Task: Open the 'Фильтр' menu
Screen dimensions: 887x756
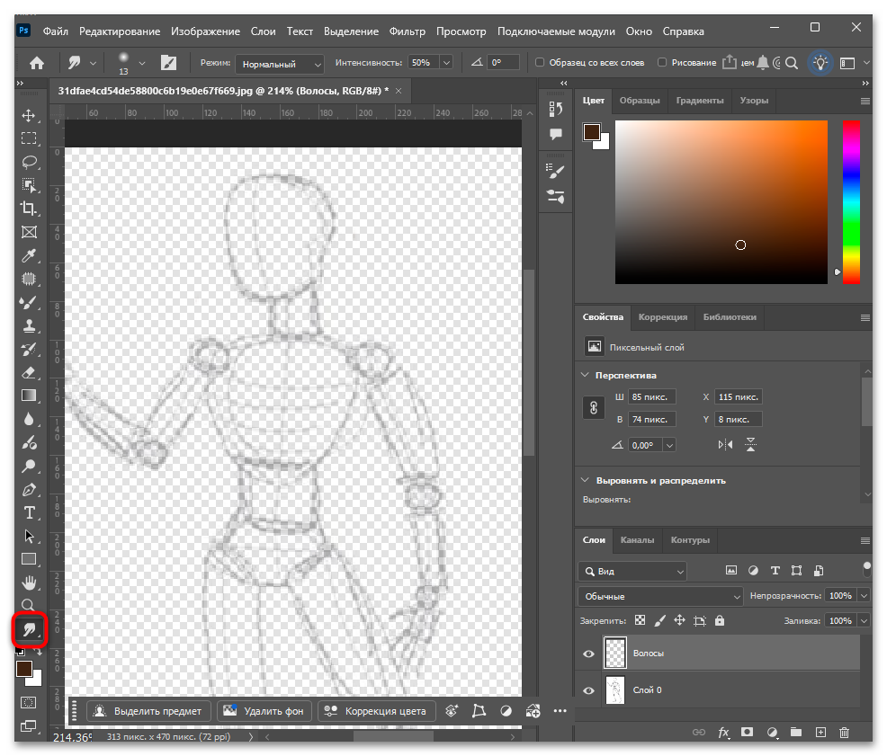Action: coord(407,31)
